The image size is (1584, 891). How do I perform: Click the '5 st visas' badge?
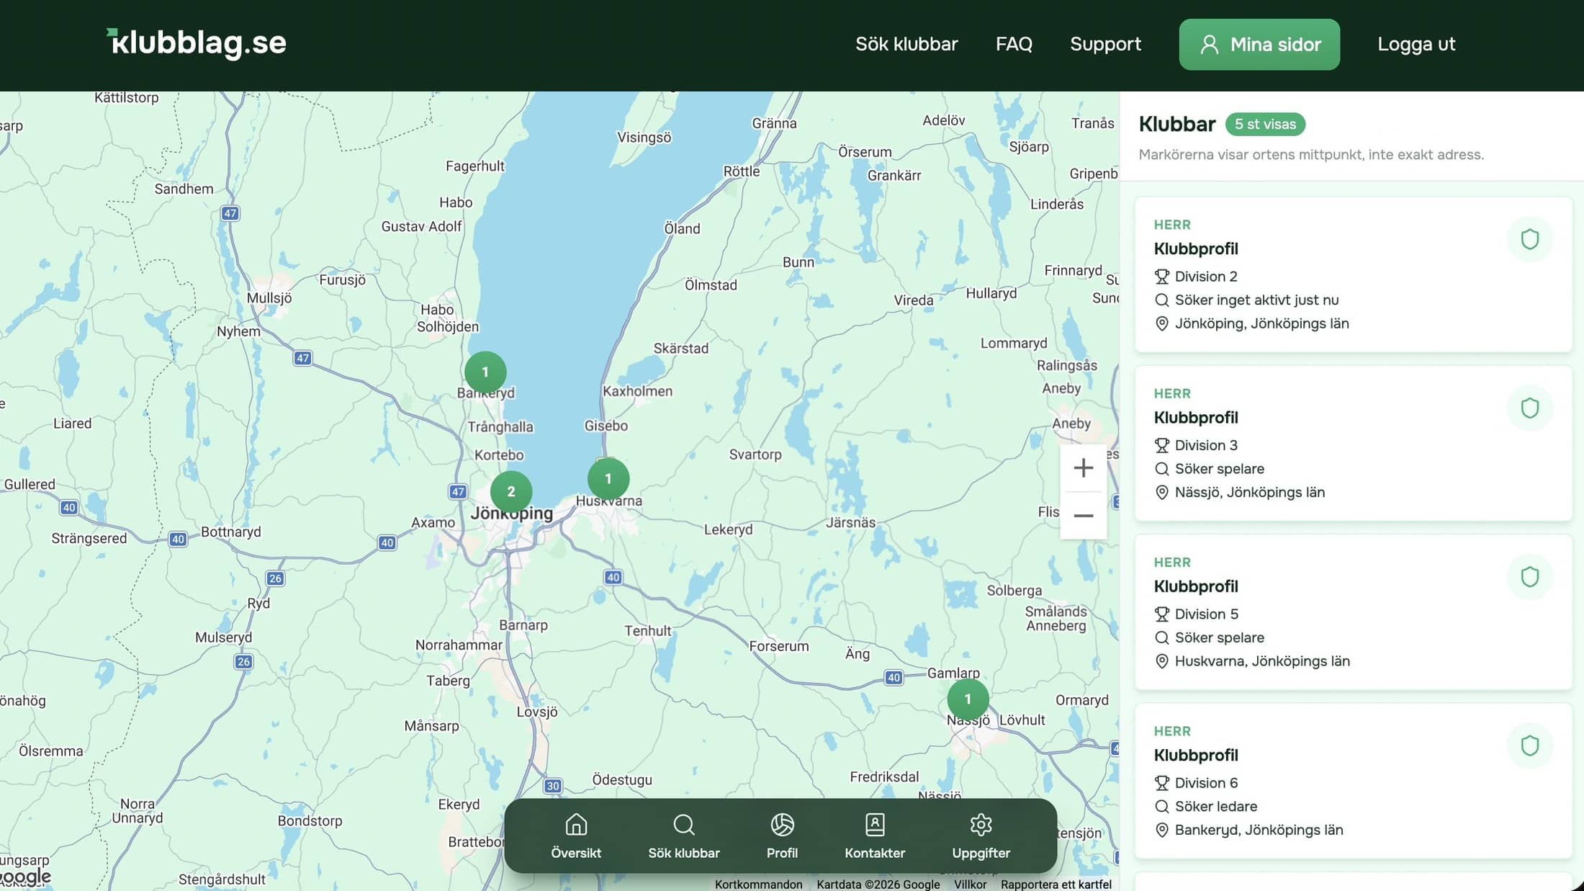tap(1265, 124)
